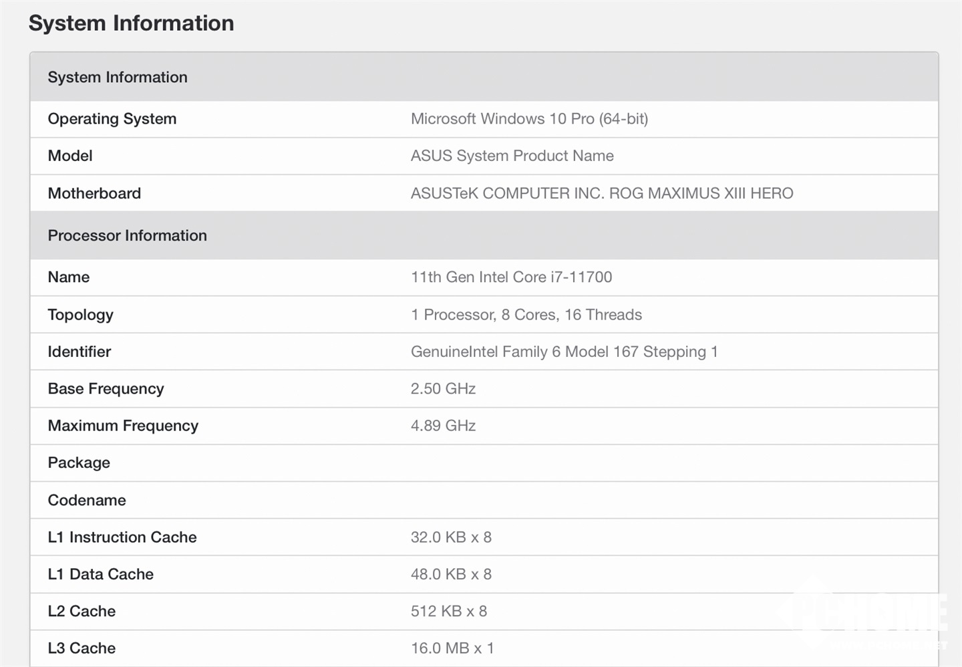Click the "32.0 KB x 8" value

[x=451, y=537]
